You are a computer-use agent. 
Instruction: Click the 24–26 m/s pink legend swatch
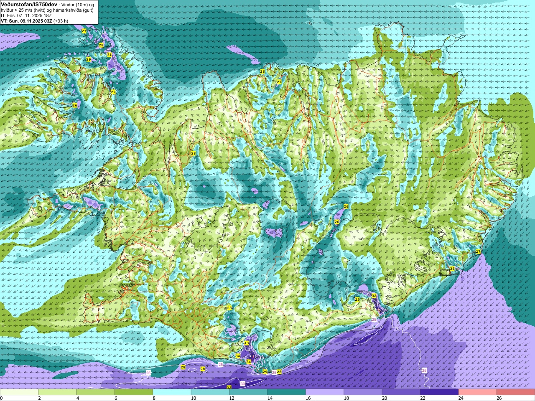point(478,392)
